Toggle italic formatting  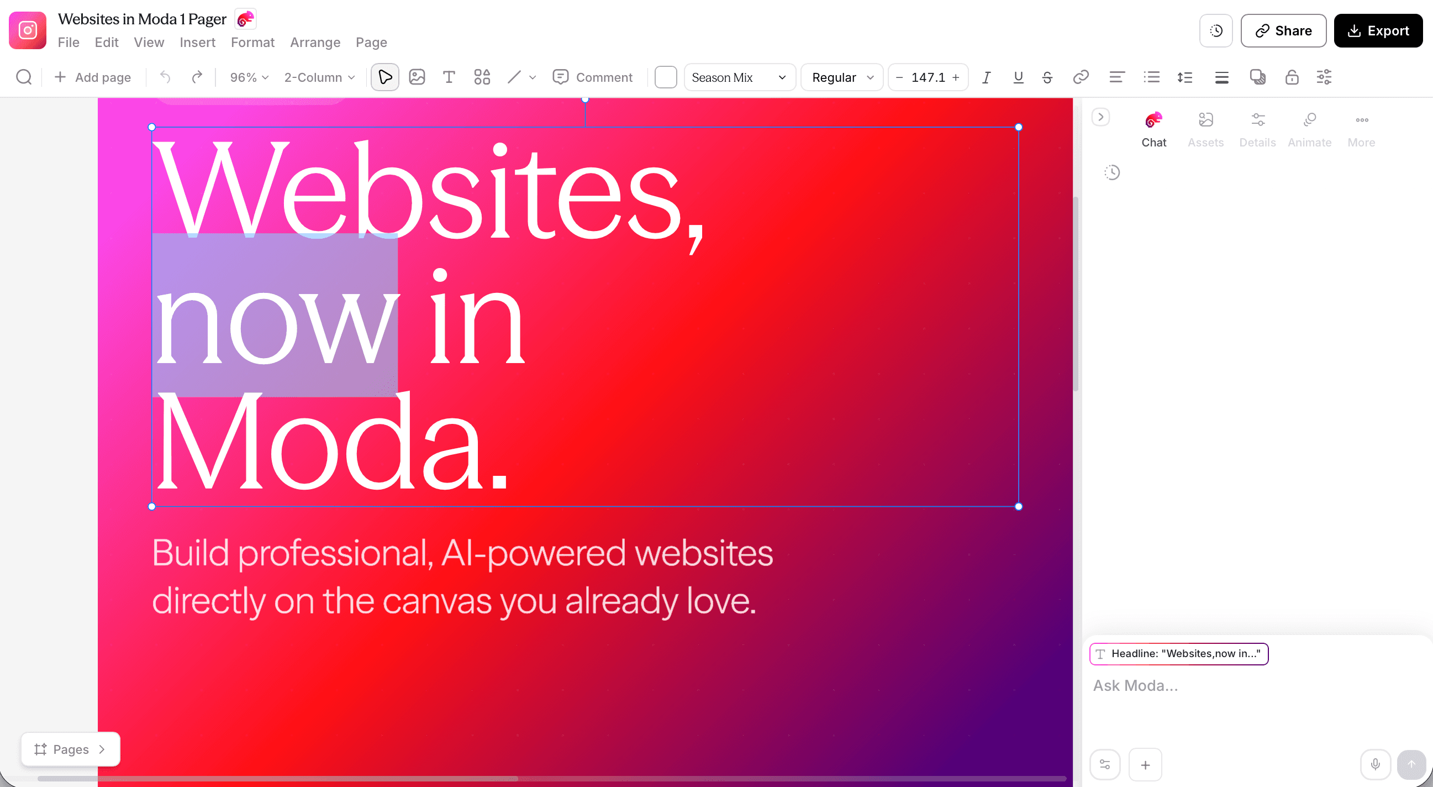click(986, 77)
